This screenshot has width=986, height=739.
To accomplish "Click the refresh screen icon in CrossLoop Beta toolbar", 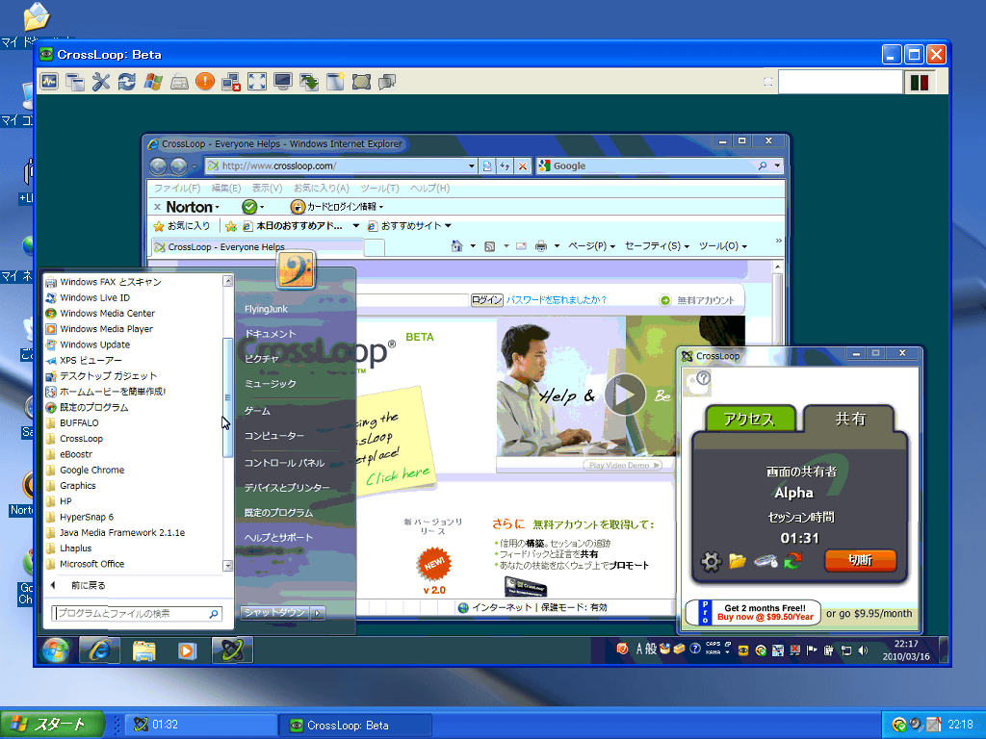I will click(127, 82).
